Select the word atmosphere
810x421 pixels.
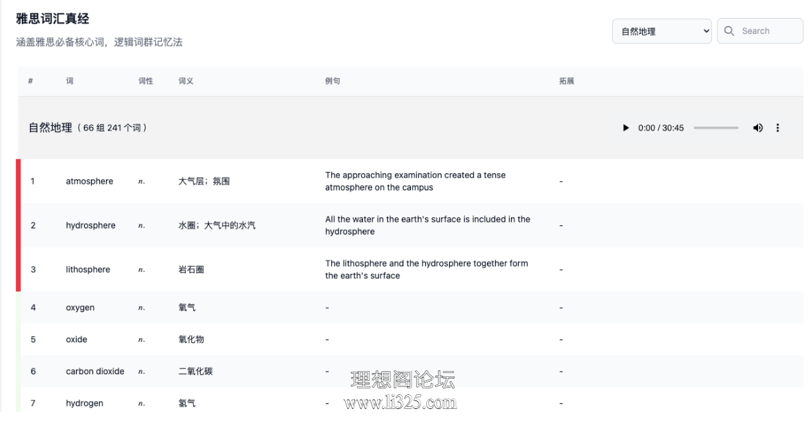point(89,181)
